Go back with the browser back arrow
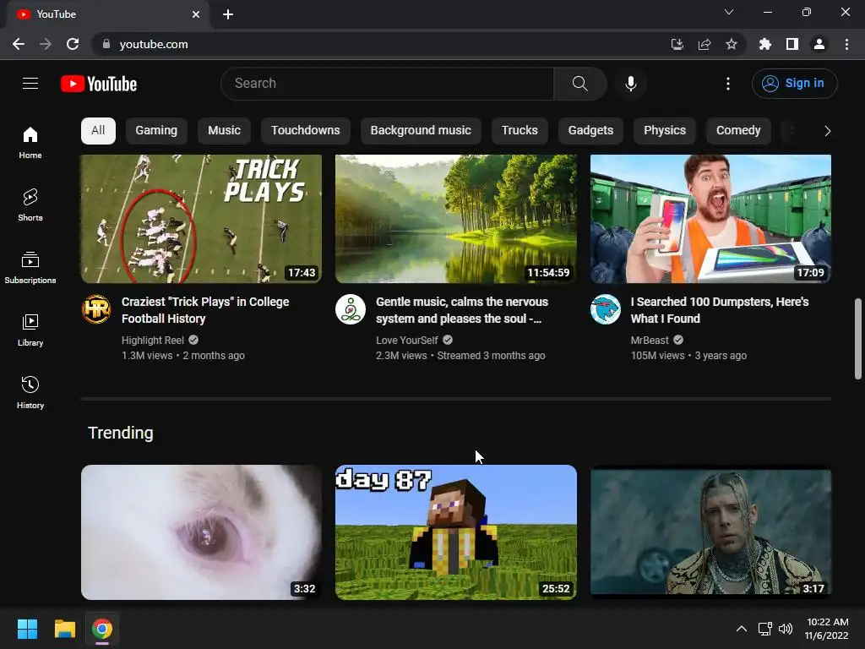Image resolution: width=865 pixels, height=649 pixels. [19, 44]
